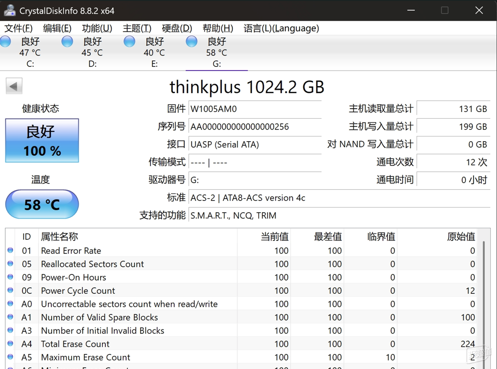Open the 文件(F) menu
The image size is (497, 369).
[x=18, y=28]
